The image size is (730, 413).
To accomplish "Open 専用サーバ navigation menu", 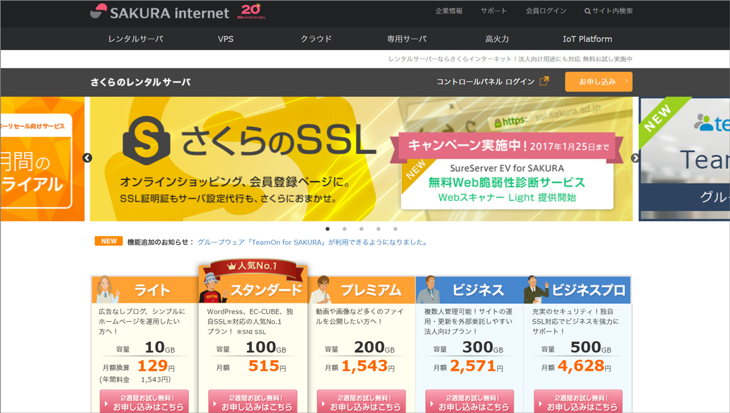I will pos(407,39).
